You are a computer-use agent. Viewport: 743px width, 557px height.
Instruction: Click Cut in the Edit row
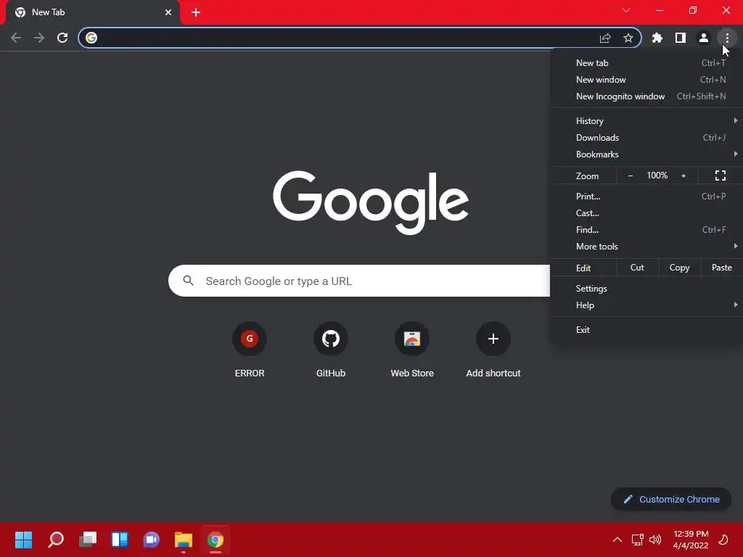(637, 268)
